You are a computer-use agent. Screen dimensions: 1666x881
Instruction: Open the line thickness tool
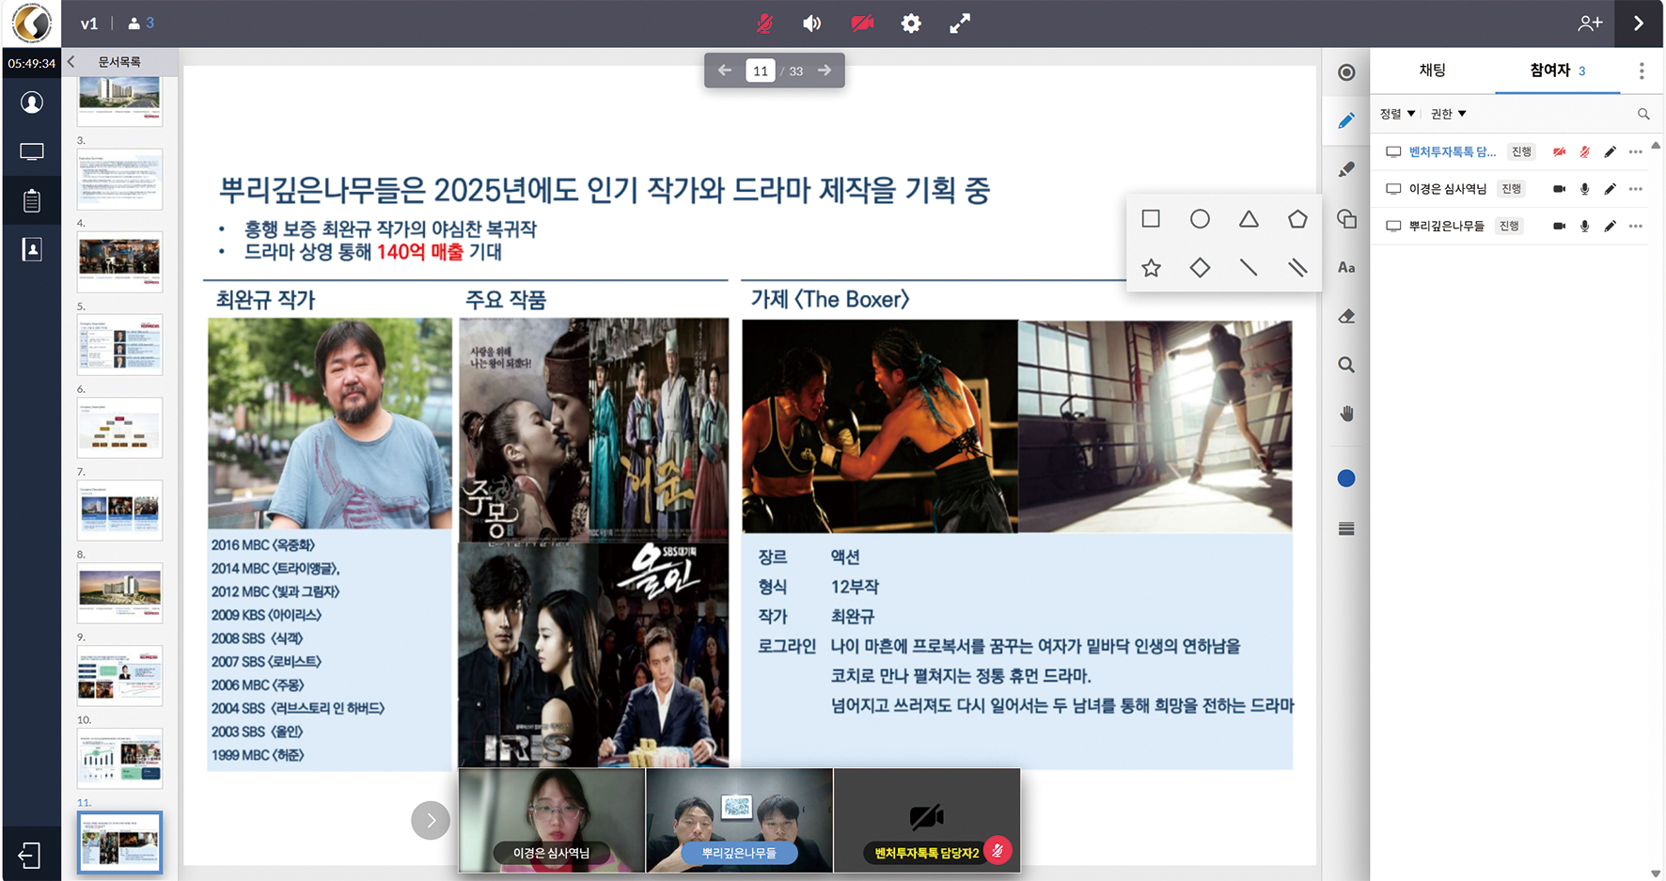[1346, 528]
